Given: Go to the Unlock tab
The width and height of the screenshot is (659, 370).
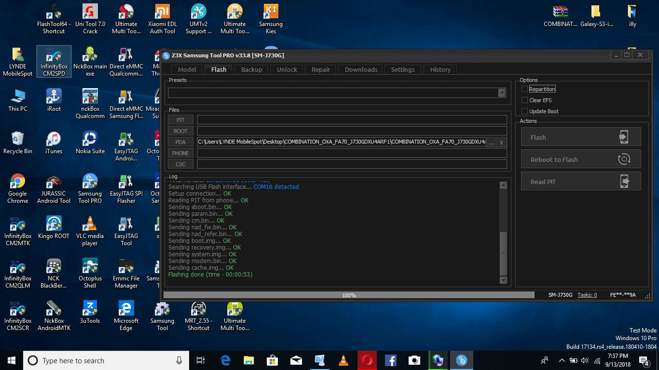Looking at the screenshot, I should point(287,69).
